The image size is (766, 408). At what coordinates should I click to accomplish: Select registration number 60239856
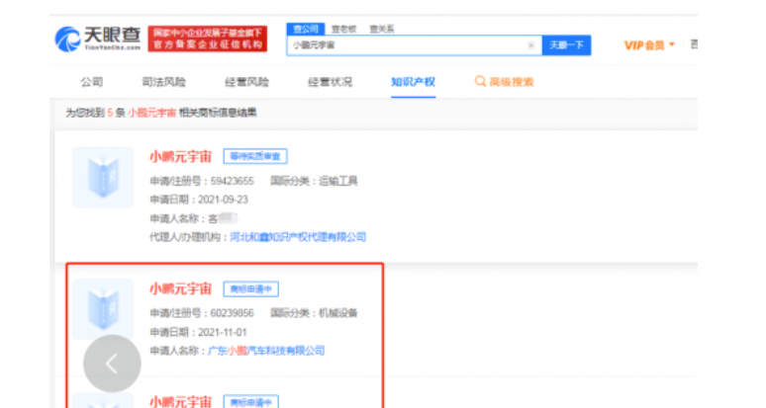click(x=232, y=313)
